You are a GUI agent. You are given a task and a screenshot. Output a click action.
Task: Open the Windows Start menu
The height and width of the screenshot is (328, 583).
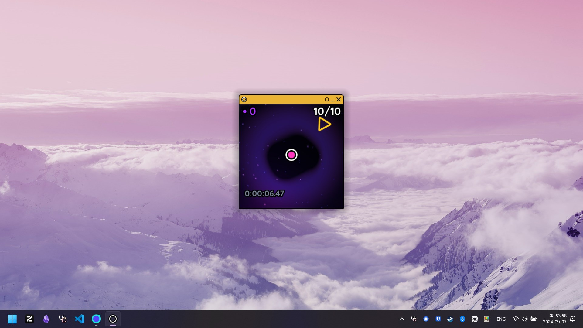click(x=12, y=319)
